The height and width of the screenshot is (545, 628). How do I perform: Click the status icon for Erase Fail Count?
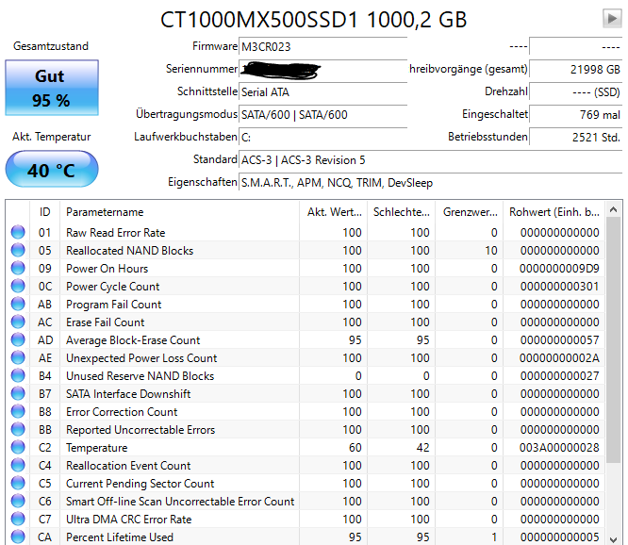[x=18, y=322]
